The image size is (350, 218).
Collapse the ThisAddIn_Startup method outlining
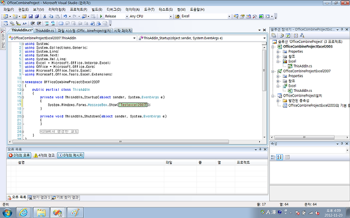click(x=23, y=97)
